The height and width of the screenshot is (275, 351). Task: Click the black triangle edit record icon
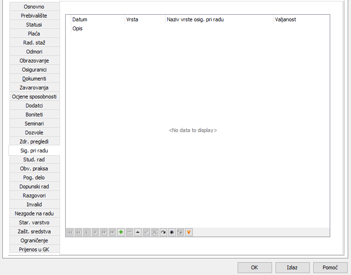coord(138,232)
